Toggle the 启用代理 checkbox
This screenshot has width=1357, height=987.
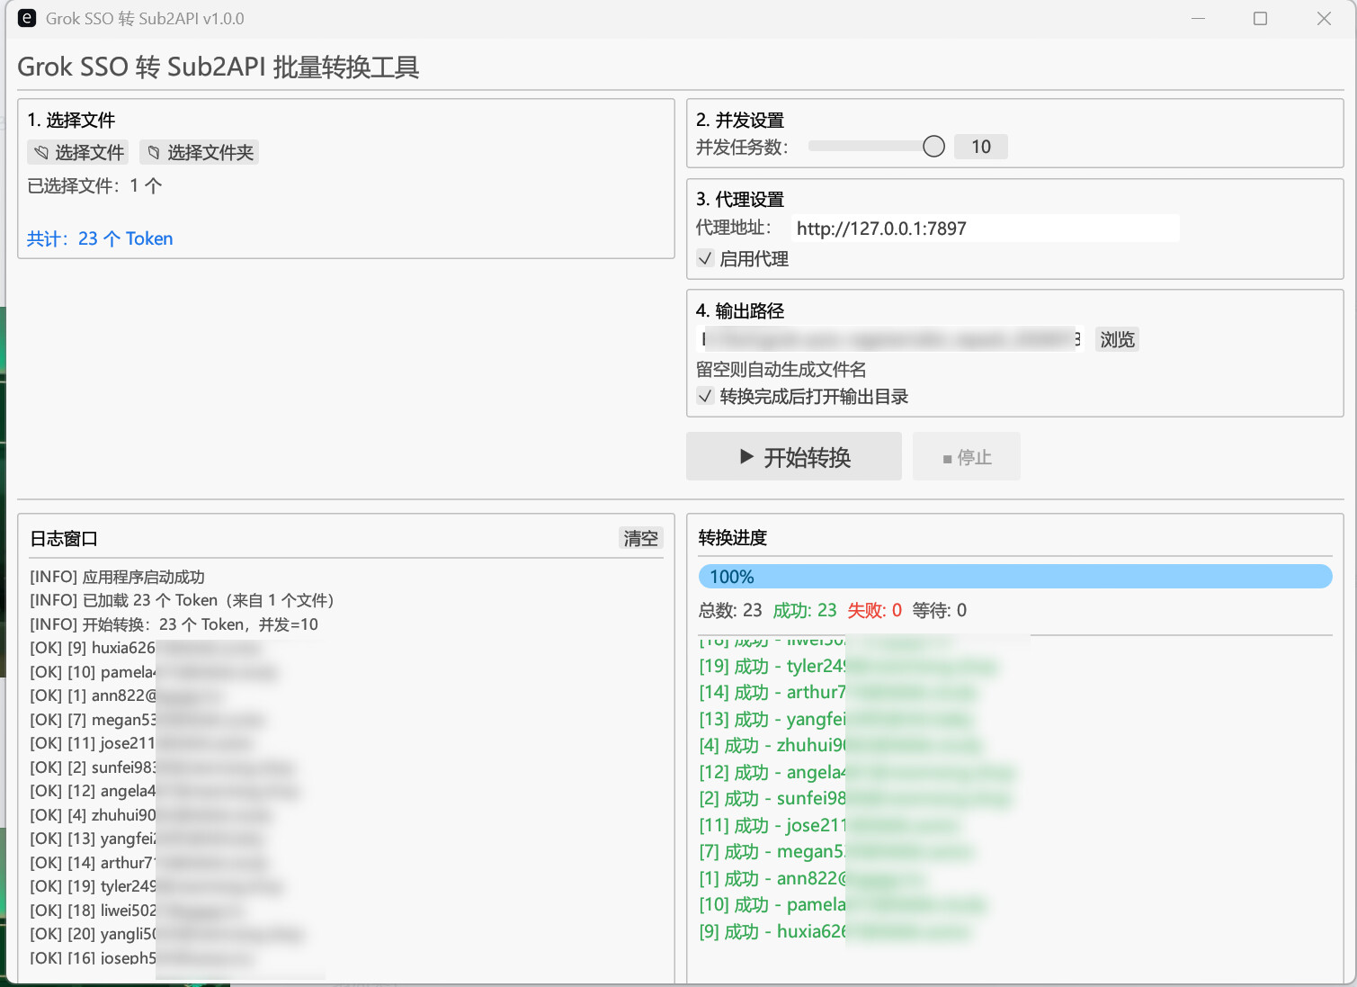[x=706, y=259]
